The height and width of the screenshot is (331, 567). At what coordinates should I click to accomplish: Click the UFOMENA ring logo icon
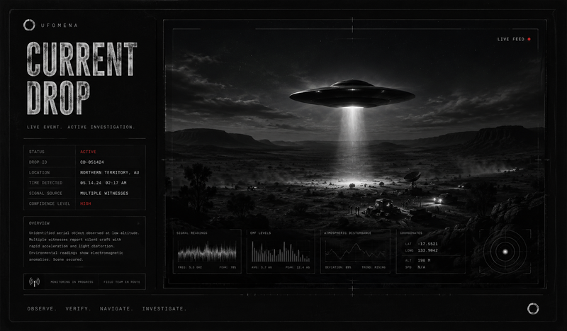[29, 25]
